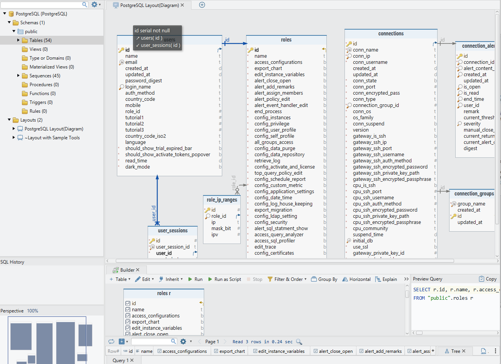Image resolution: width=501 pixels, height=364 pixels.
Task: Uncheck edit_instance_variables in roles r builder
Action: coord(128,328)
